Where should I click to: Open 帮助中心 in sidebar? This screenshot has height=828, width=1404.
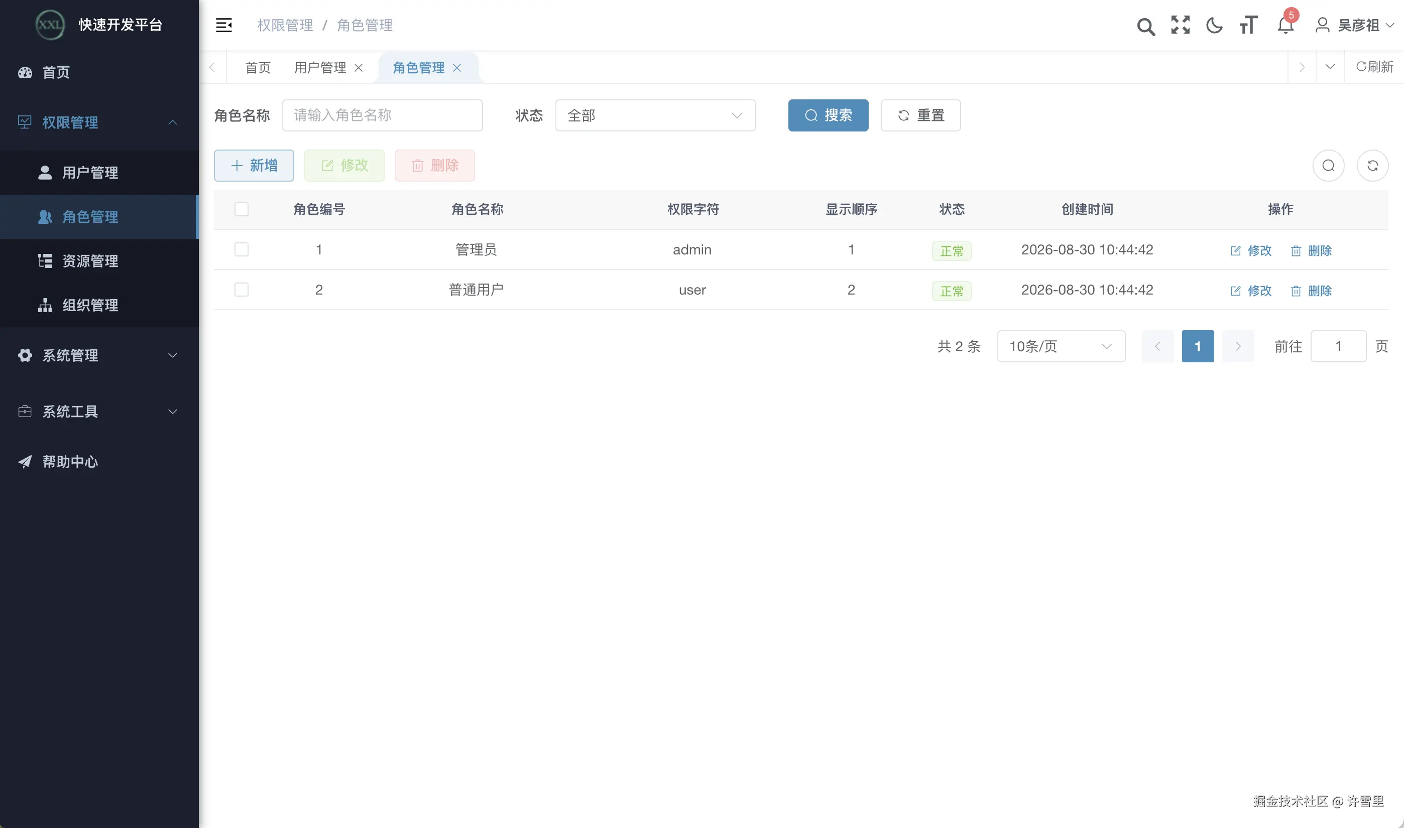pos(99,462)
